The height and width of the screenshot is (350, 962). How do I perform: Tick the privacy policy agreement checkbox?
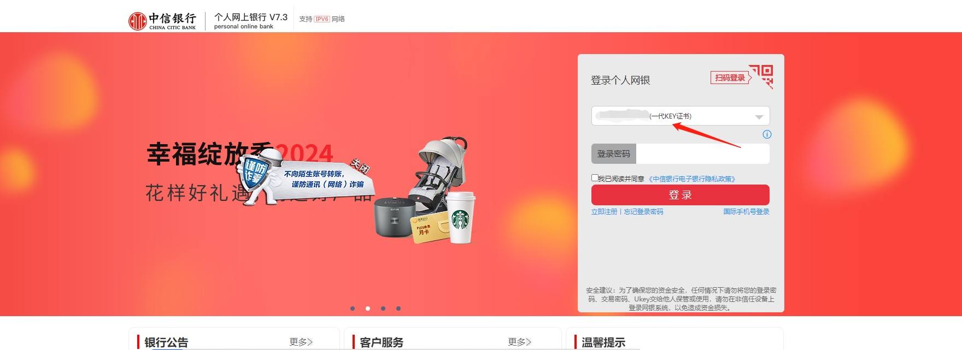(595, 177)
